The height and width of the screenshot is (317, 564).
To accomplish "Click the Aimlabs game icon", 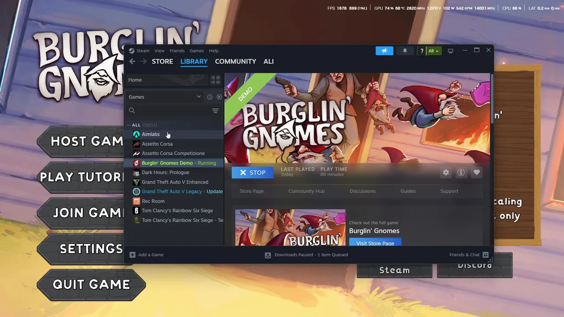I will (x=136, y=134).
